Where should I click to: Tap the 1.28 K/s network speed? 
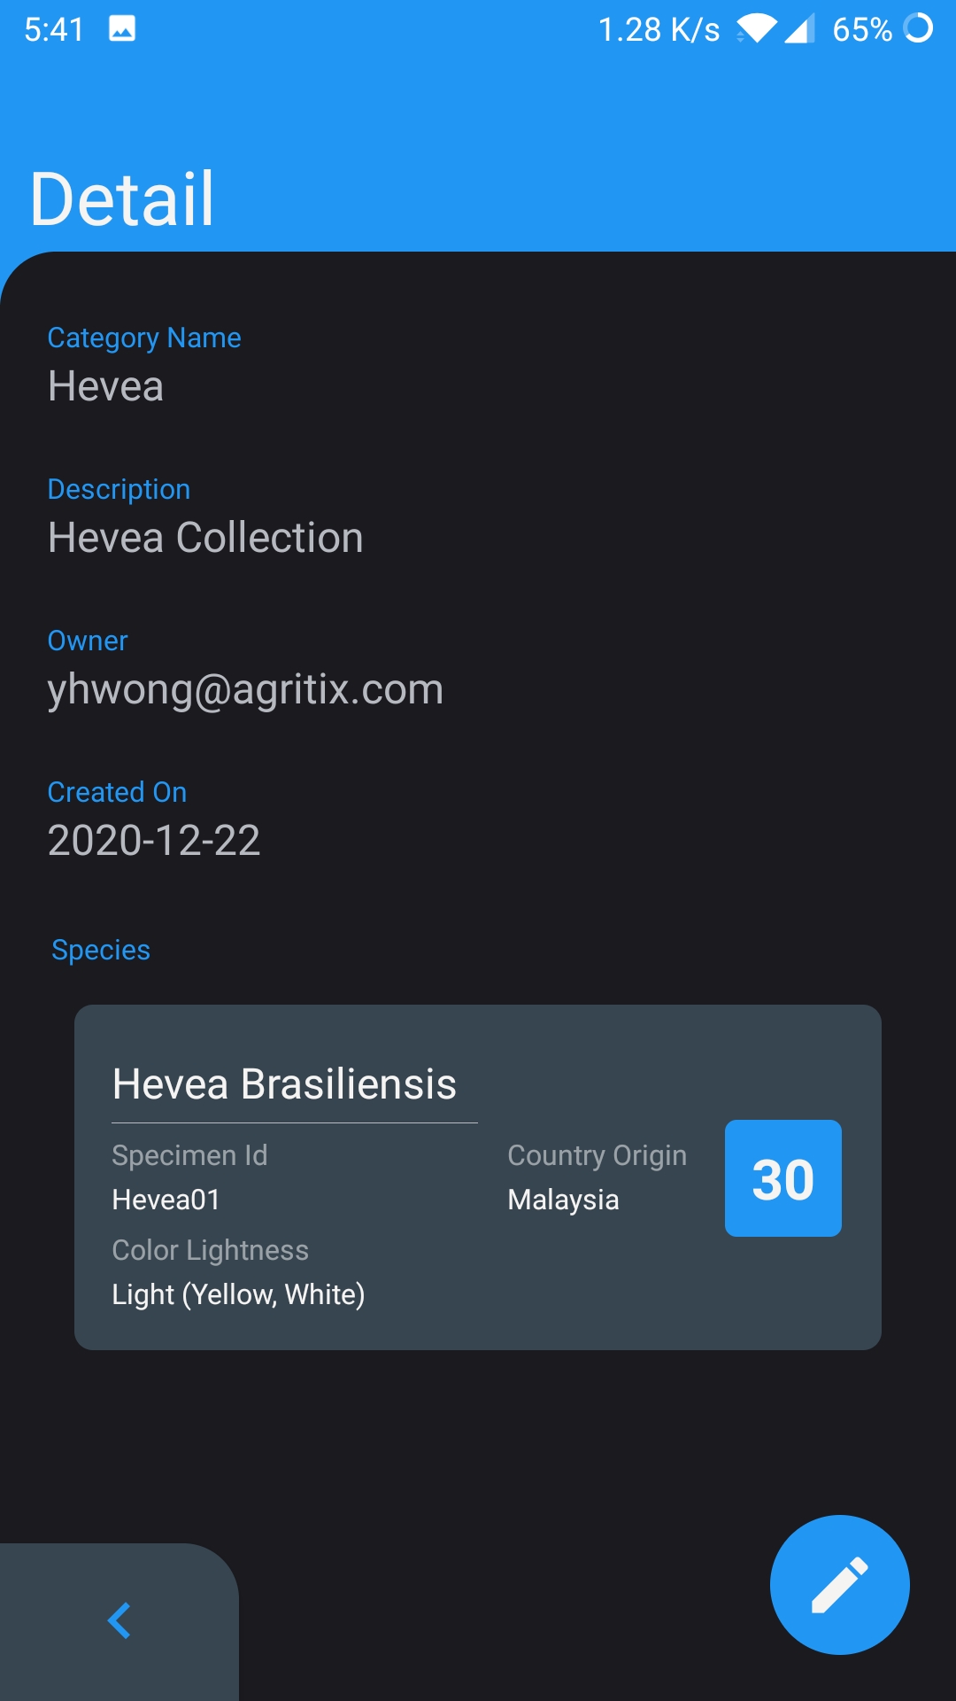tap(659, 29)
